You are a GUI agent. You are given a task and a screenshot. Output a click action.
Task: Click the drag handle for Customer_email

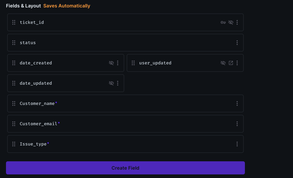[14, 124]
